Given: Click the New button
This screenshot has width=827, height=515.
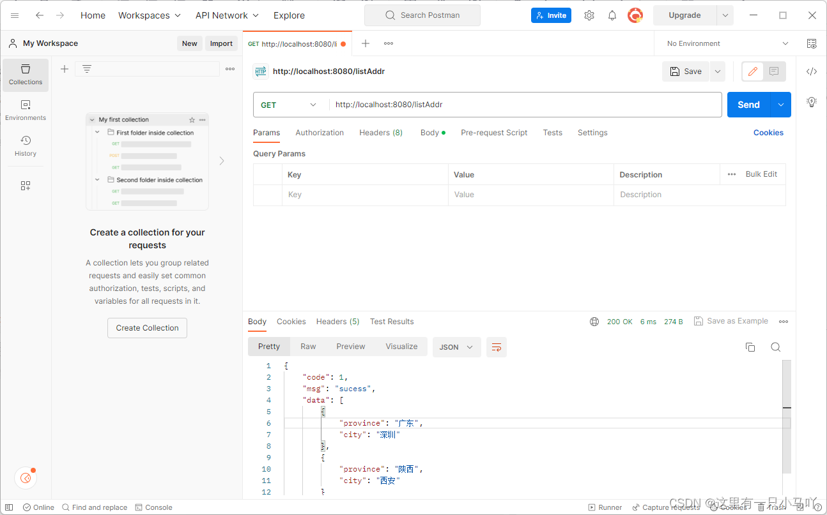Looking at the screenshot, I should [x=190, y=43].
